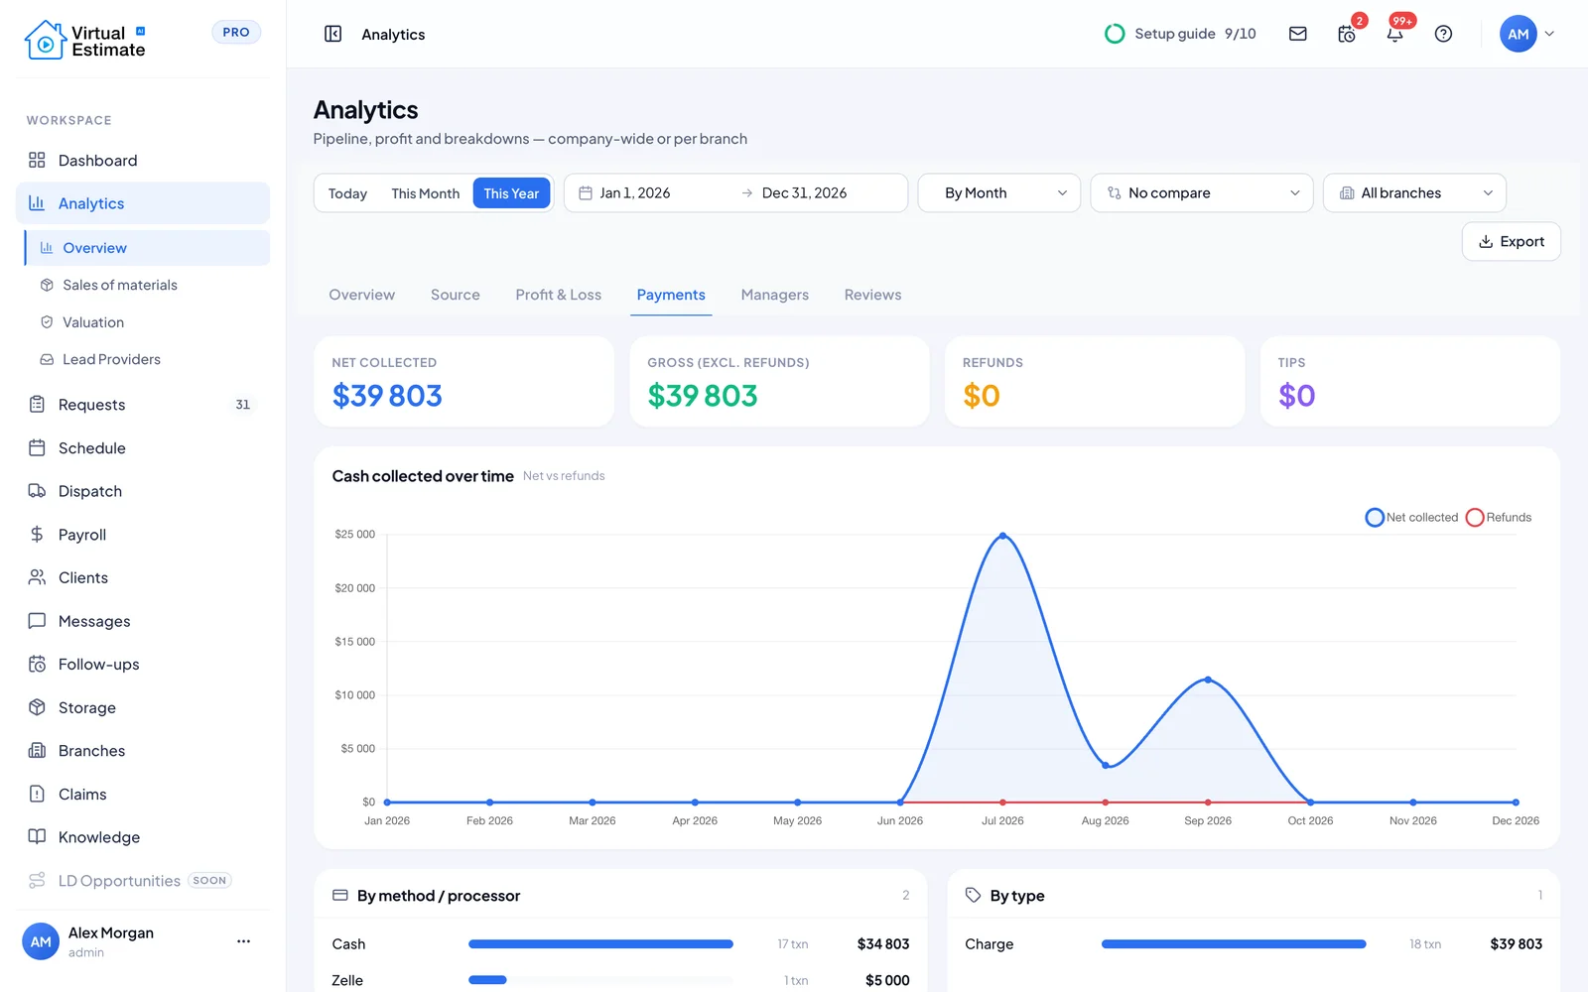
Task: Click the Tips $0 card
Action: pyautogui.click(x=1410, y=381)
